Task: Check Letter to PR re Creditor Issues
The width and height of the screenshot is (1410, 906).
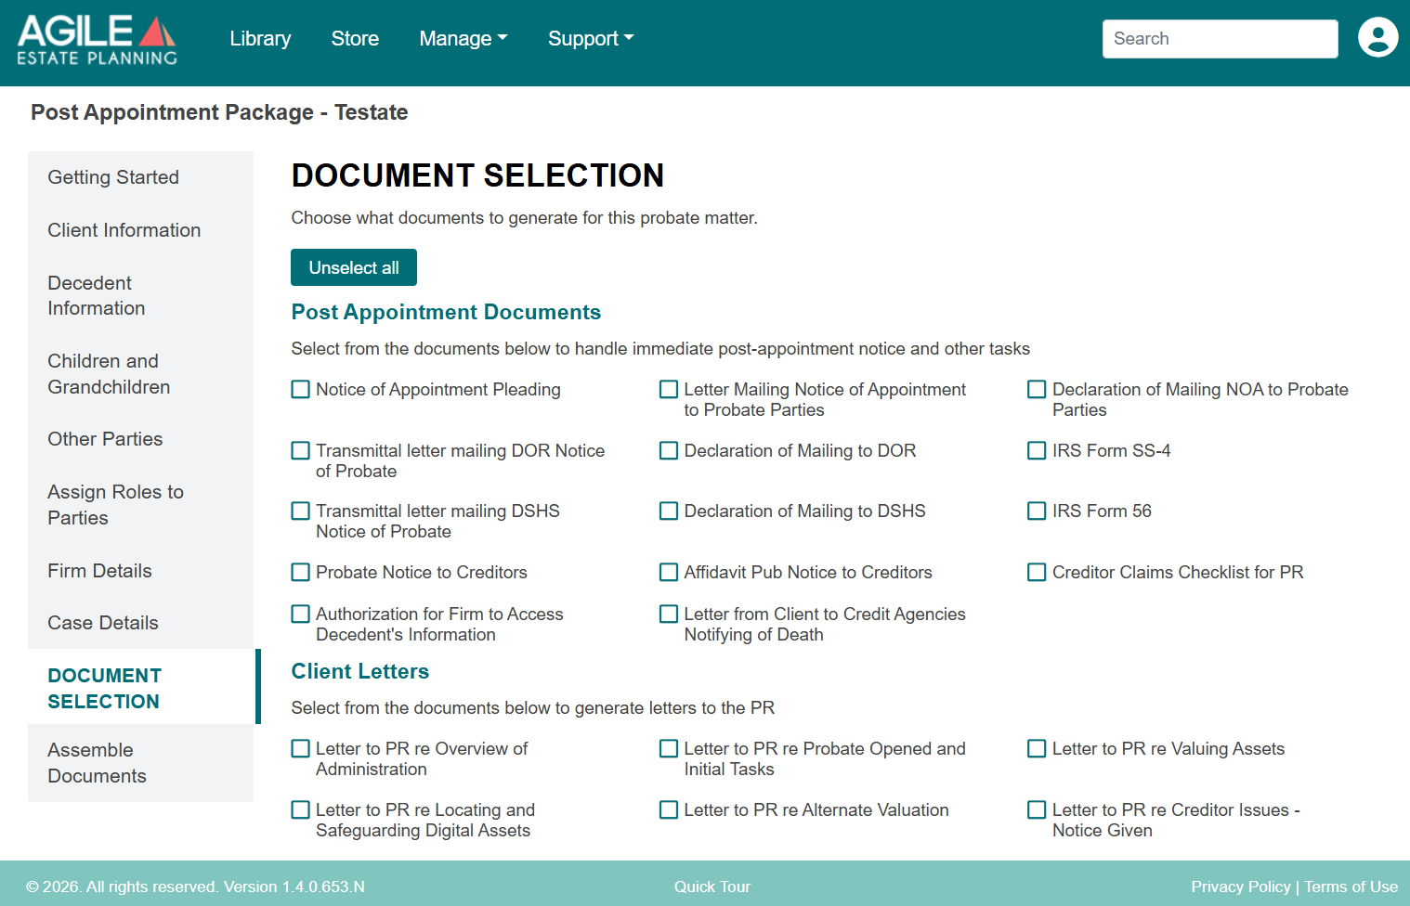Action: [1037, 810]
